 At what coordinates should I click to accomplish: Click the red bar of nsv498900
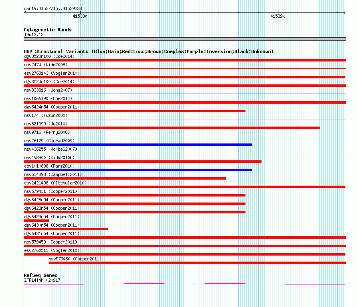[142, 162]
